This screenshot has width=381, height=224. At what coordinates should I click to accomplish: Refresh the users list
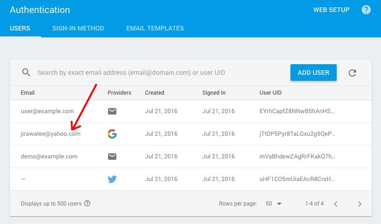click(352, 73)
